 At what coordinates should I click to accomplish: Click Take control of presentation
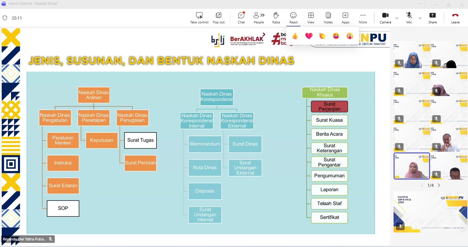point(199,18)
